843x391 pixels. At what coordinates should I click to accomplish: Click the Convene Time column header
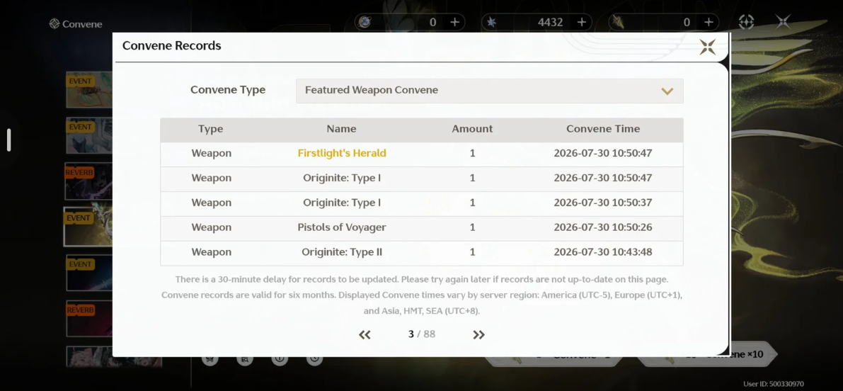coord(603,129)
